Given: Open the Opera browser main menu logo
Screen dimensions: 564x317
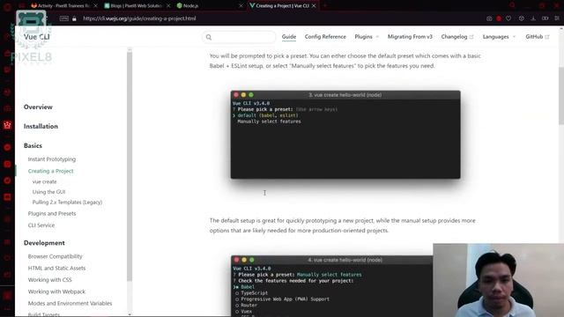Looking at the screenshot, I should tap(7, 6).
